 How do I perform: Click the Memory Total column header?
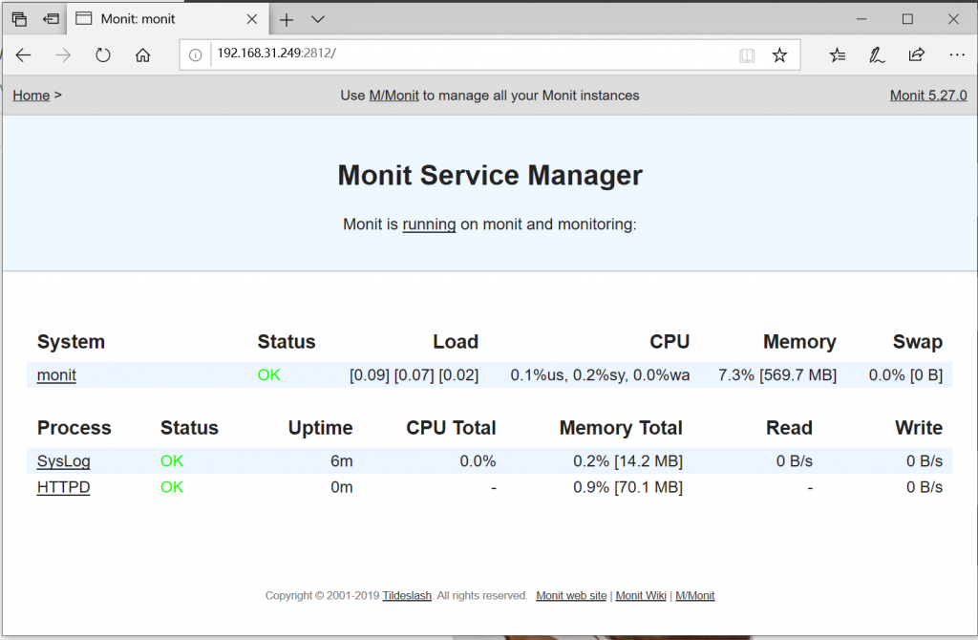(621, 428)
